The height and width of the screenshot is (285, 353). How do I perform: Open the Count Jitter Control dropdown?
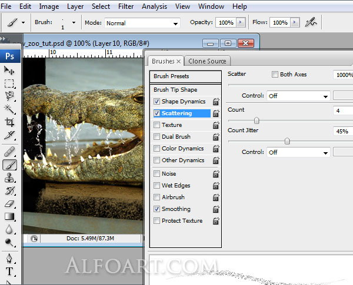click(x=298, y=152)
